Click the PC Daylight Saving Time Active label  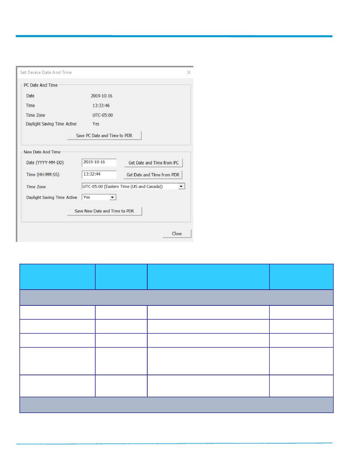[51, 124]
